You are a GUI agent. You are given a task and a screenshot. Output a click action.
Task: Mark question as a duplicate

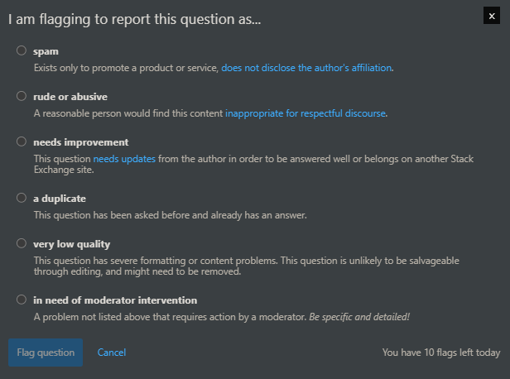tap(22, 199)
